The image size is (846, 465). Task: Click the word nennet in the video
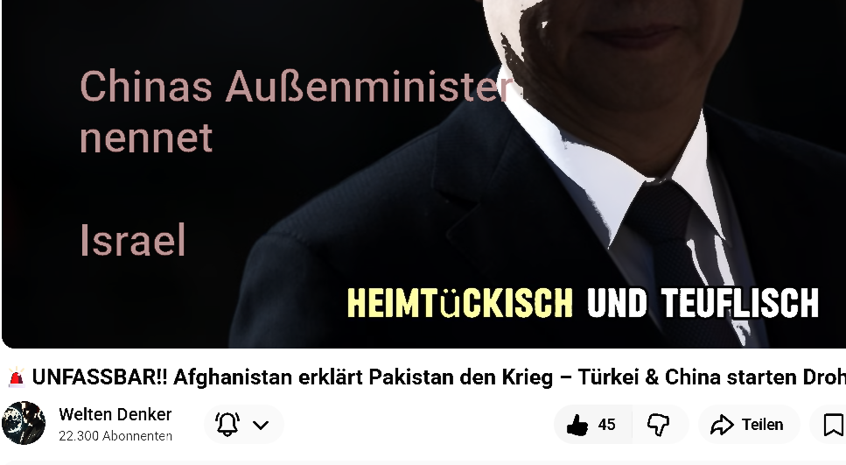tap(146, 138)
